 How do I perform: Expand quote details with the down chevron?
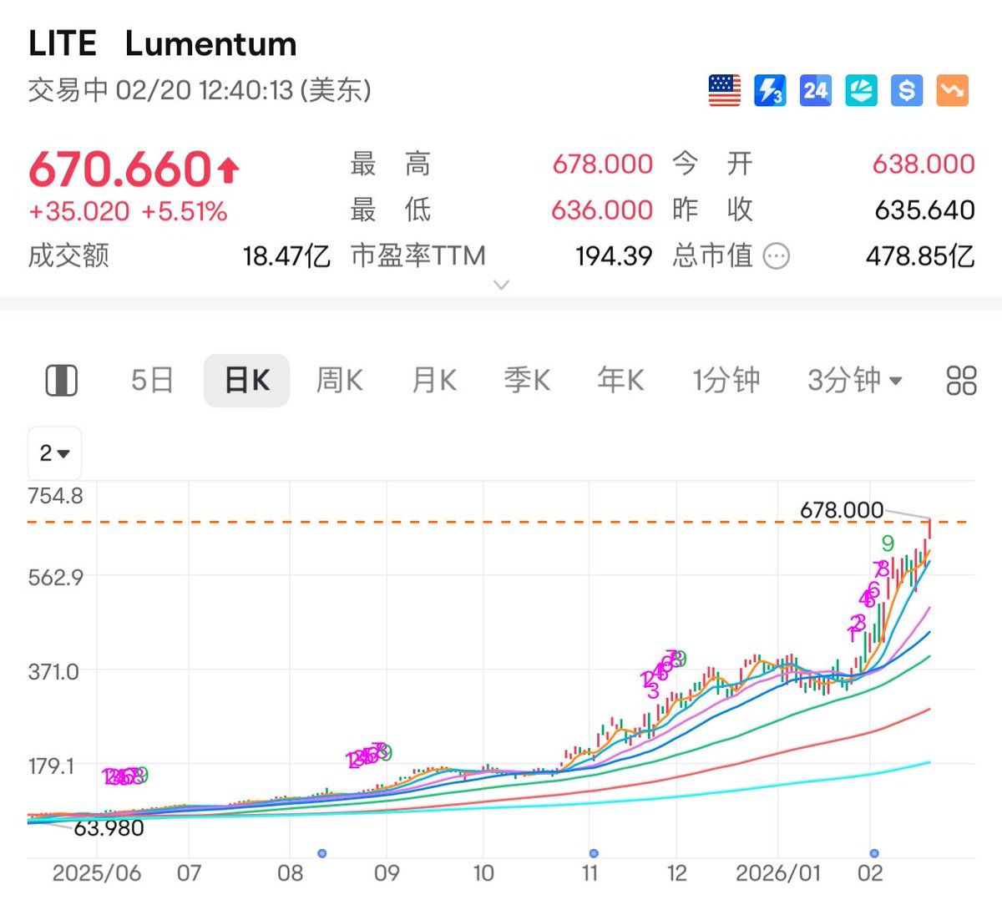coord(501,286)
